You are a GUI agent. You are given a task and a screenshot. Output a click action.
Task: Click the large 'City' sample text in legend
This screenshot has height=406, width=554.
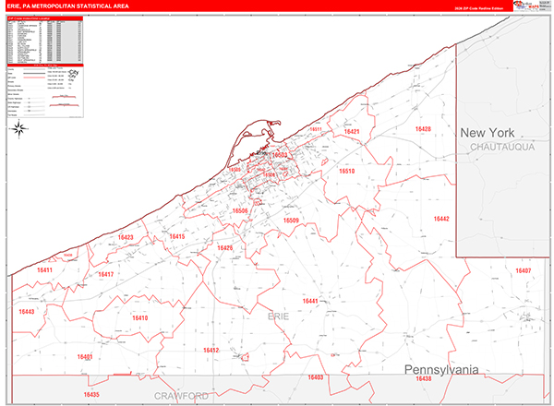[x=74, y=72]
